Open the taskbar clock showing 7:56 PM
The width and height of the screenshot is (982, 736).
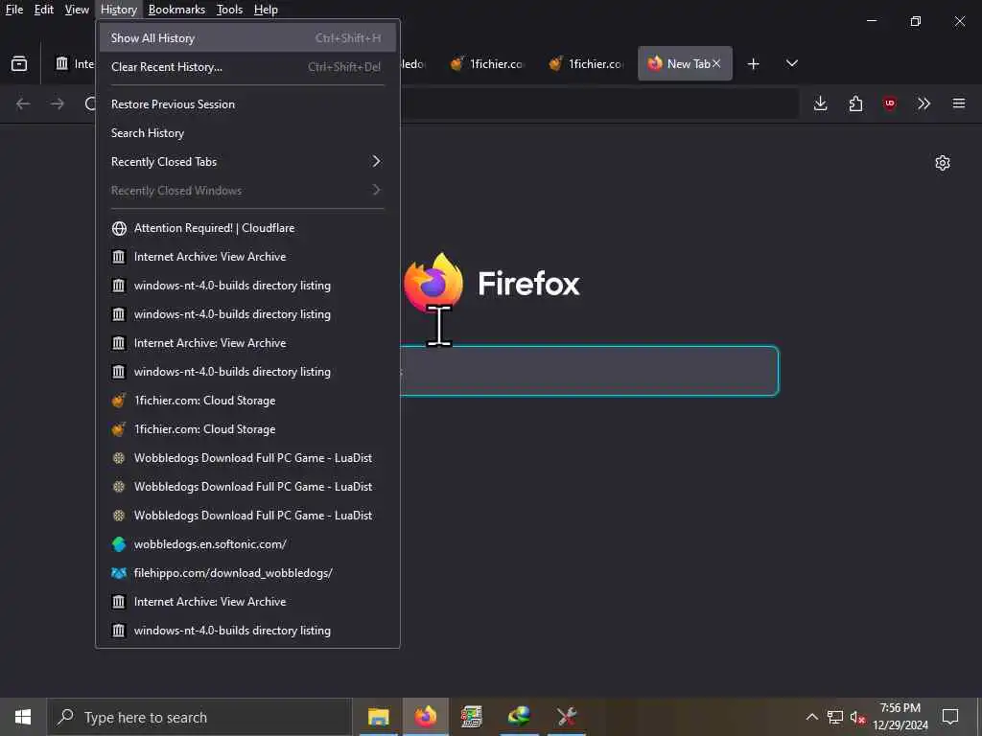[x=900, y=717]
